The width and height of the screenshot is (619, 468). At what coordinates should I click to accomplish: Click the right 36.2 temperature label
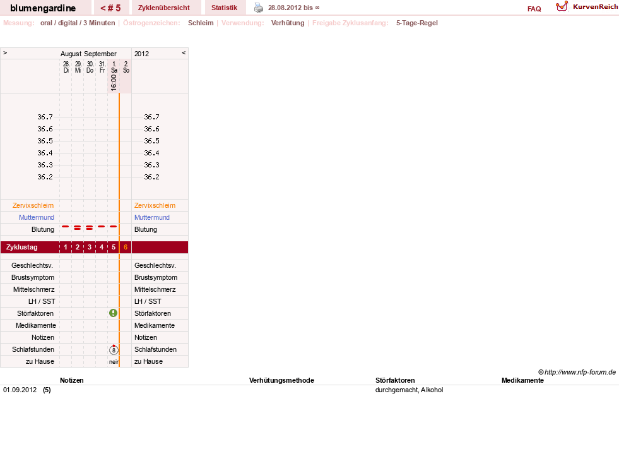coord(151,177)
